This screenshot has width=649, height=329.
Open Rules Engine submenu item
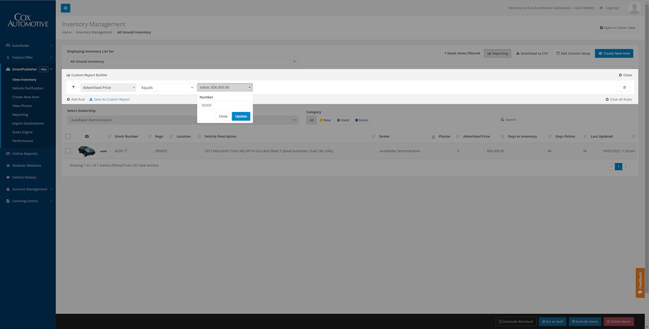click(x=22, y=132)
